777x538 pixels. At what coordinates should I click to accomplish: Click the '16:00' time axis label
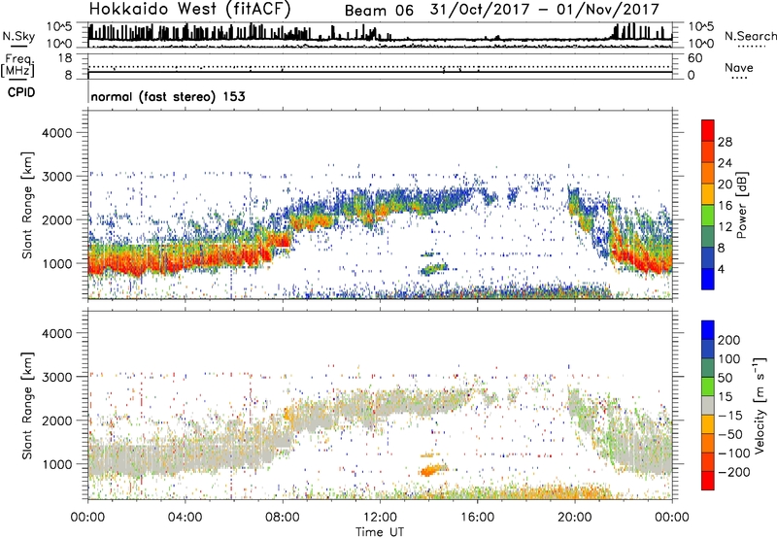click(x=477, y=518)
